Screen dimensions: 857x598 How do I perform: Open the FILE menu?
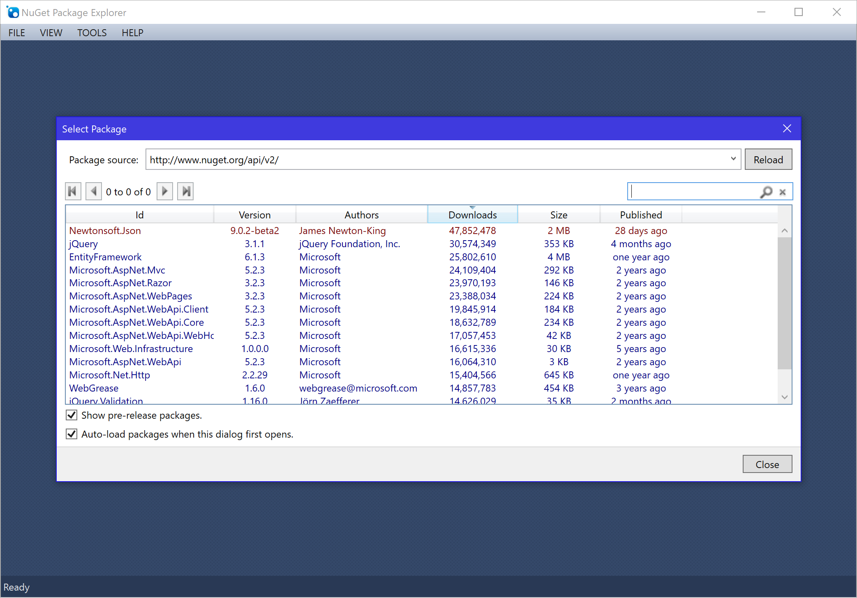coord(16,32)
